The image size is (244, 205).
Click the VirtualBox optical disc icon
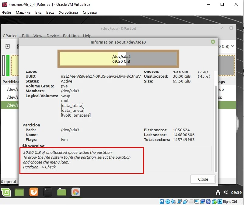[168, 201]
